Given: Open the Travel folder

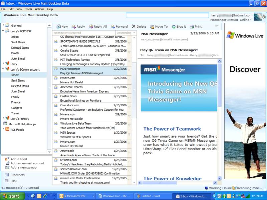Looking at the screenshot, I should click(15, 113).
